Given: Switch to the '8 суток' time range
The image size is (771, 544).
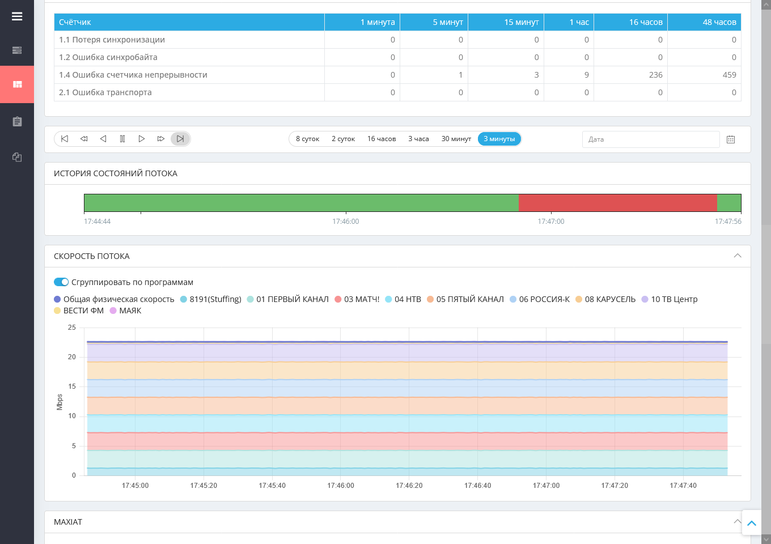Looking at the screenshot, I should [x=307, y=139].
